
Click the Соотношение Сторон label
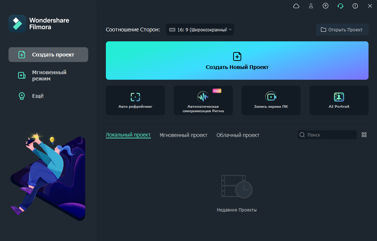pos(133,30)
